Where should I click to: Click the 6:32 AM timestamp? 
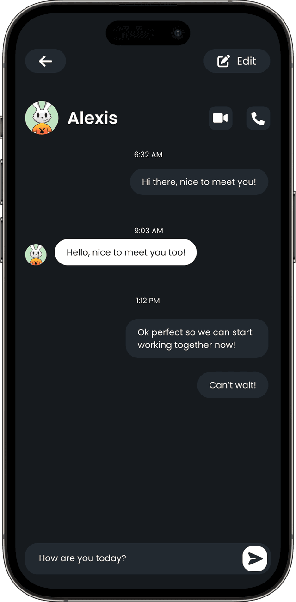(148, 155)
